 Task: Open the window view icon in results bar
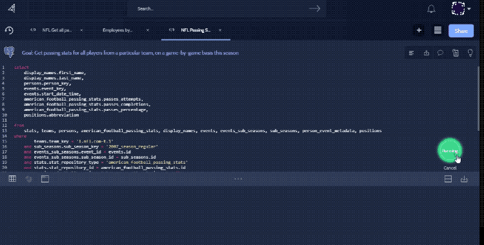coord(45,179)
